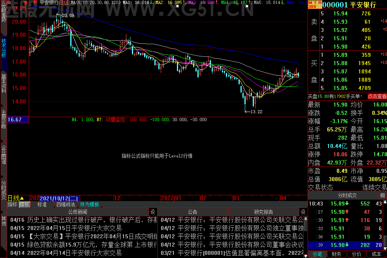The image size is (387, 258).
Task: Click the scroll-down arrow of 分时成交 list
Action: (385, 249)
